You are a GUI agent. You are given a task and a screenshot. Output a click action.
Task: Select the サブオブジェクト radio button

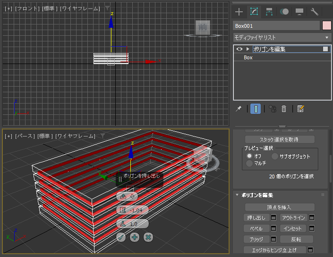point(274,156)
